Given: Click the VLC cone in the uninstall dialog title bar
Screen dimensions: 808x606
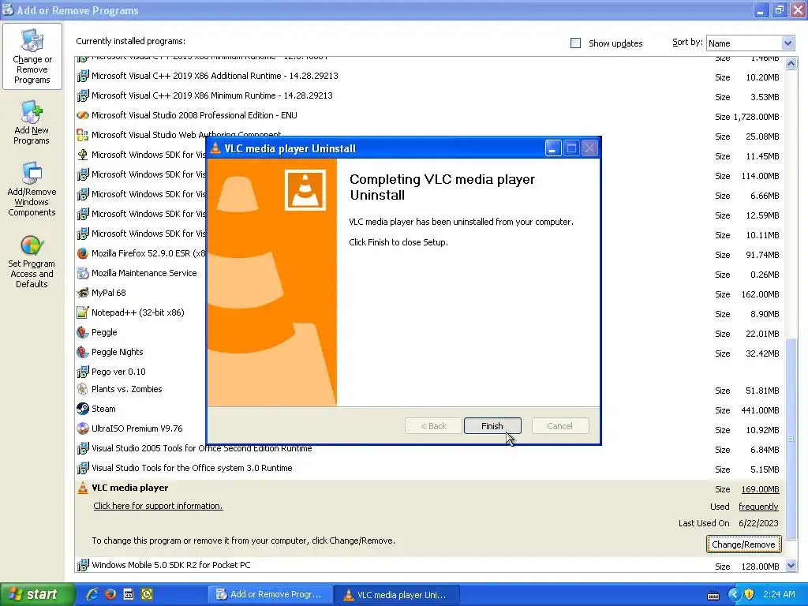Looking at the screenshot, I should [x=215, y=148].
